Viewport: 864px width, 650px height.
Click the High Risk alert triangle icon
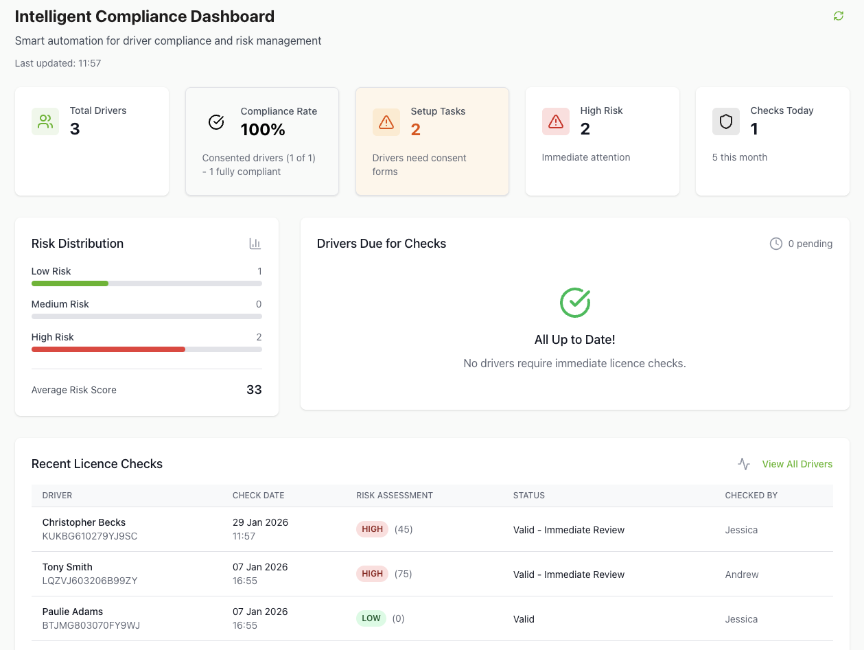555,121
